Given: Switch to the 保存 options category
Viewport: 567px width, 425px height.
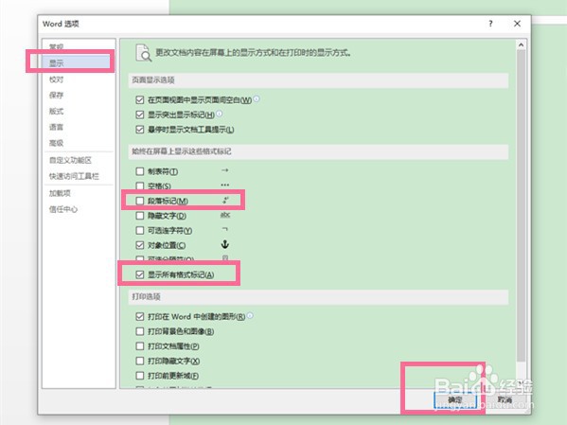Looking at the screenshot, I should coord(56,95).
